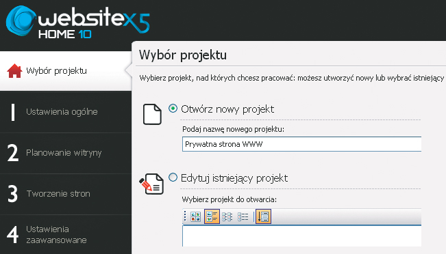The height and width of the screenshot is (254, 446).
Task: Toggle the sort order icon in toolbar
Action: (263, 216)
